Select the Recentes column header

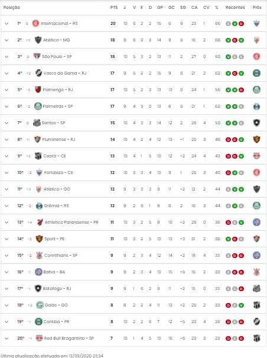(x=235, y=8)
